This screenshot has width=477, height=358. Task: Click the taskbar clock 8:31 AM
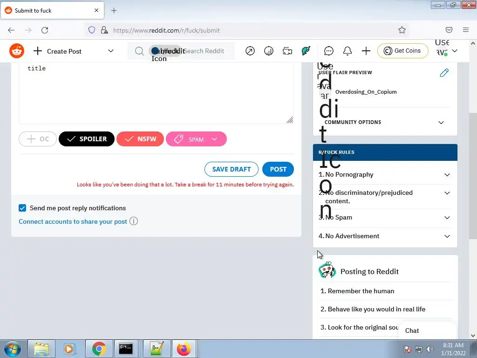pyautogui.click(x=453, y=345)
